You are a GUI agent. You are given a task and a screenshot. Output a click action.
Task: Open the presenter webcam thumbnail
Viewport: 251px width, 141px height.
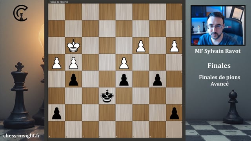coord(218,25)
